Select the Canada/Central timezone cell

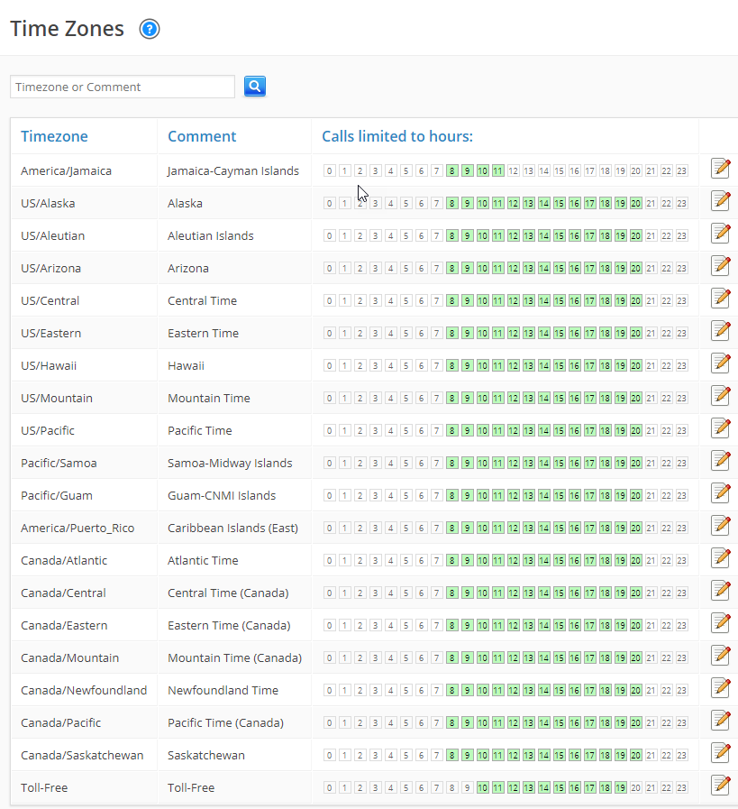pyautogui.click(x=63, y=593)
